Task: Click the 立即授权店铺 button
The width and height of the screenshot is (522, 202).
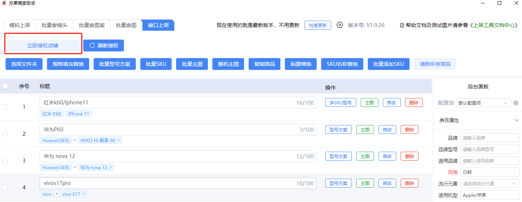Action: 43,46
